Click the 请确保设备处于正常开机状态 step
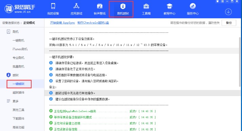242x131 pixels. point(75,69)
